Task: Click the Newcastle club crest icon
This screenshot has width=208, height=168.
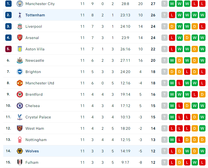Action: pyautogui.click(x=20, y=60)
